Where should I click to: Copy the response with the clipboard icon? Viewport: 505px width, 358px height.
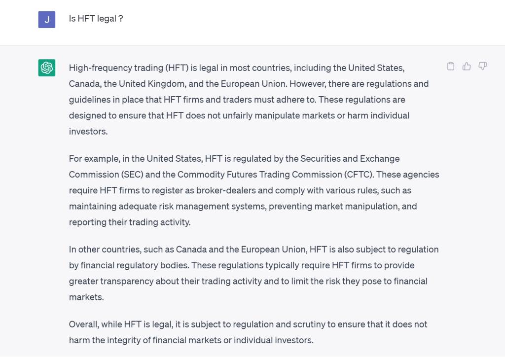click(451, 66)
